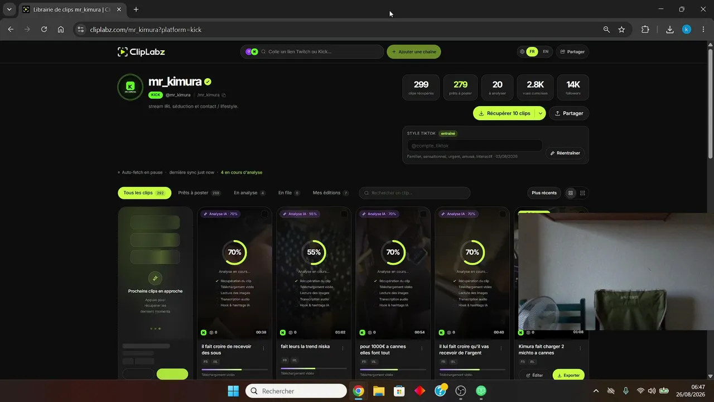
Task: Select the Tous les clips tab
Action: coord(144,193)
